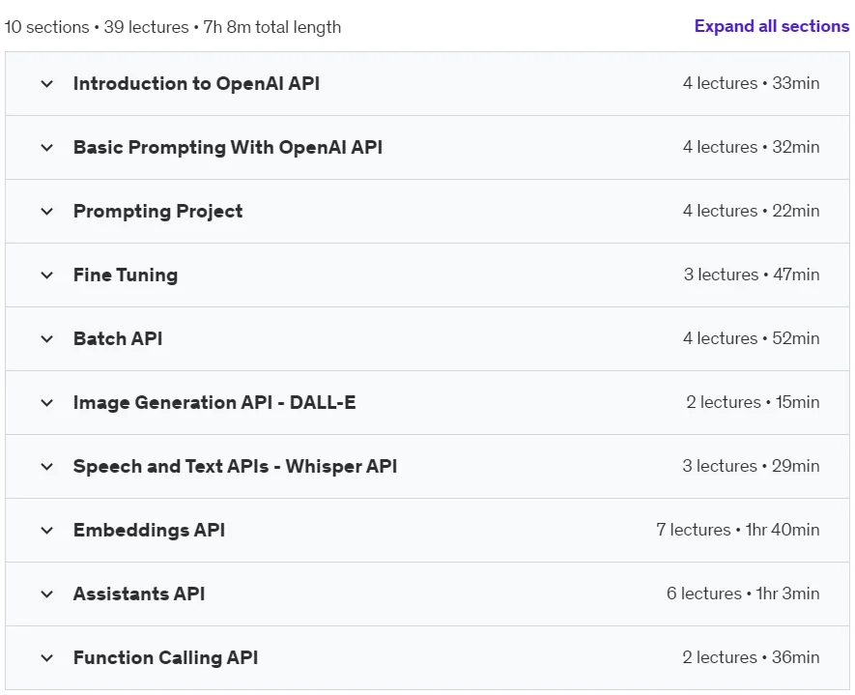Select the Batch API section title
The image size is (855, 695).
pos(118,338)
